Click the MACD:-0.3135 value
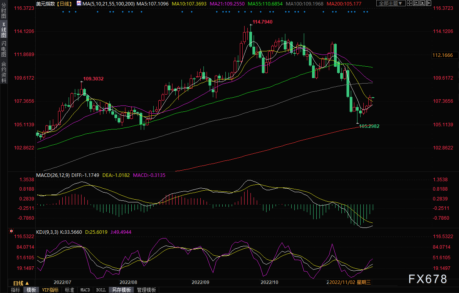The height and width of the screenshot is (293, 459). pyautogui.click(x=149, y=175)
